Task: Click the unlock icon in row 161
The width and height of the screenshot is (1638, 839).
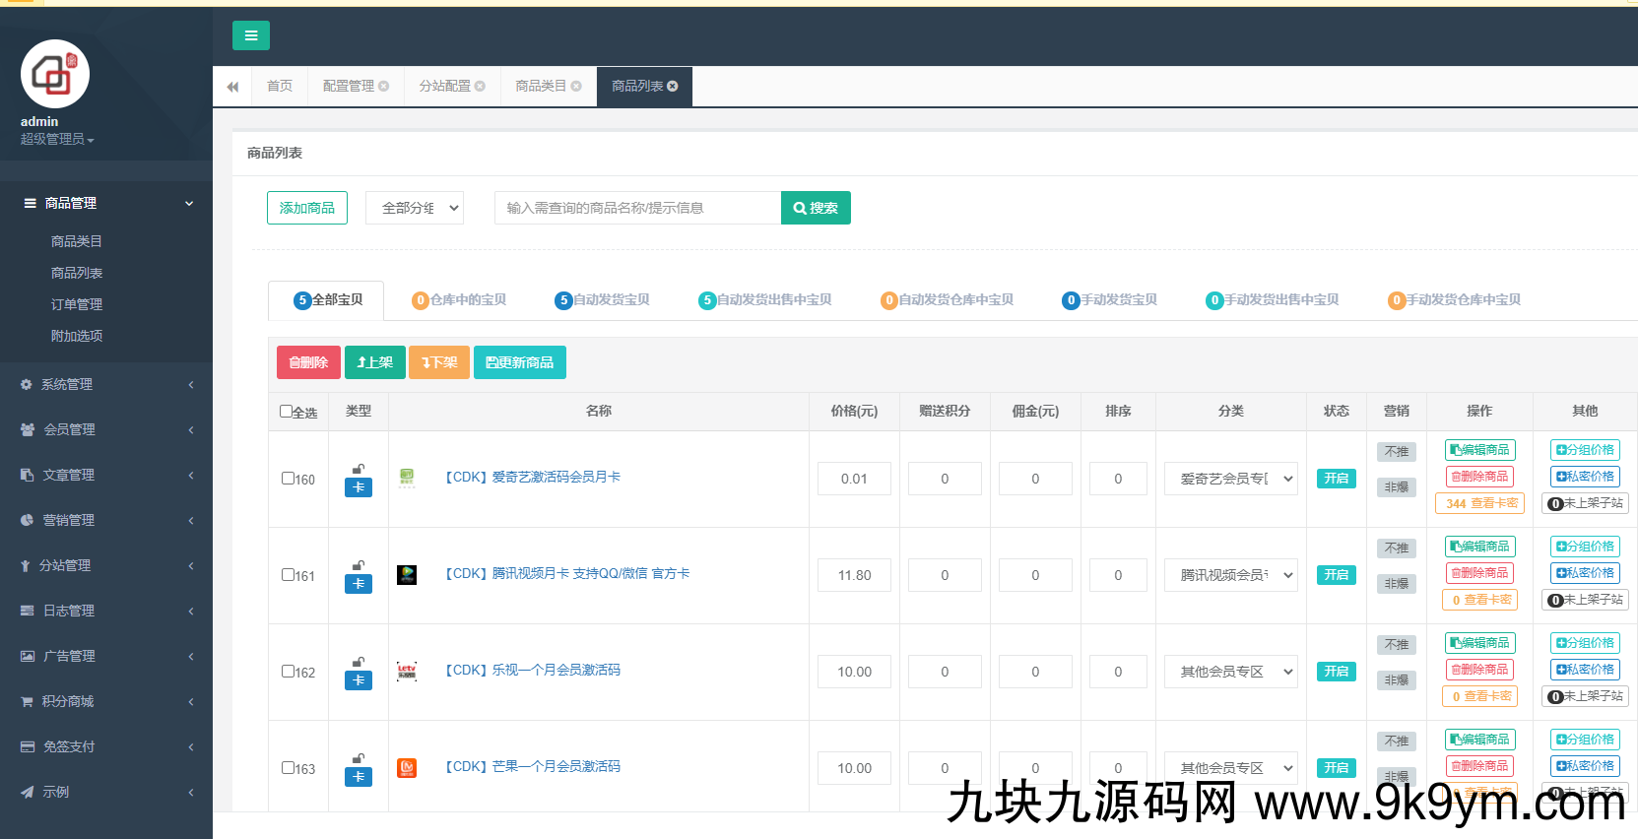Action: [x=359, y=565]
